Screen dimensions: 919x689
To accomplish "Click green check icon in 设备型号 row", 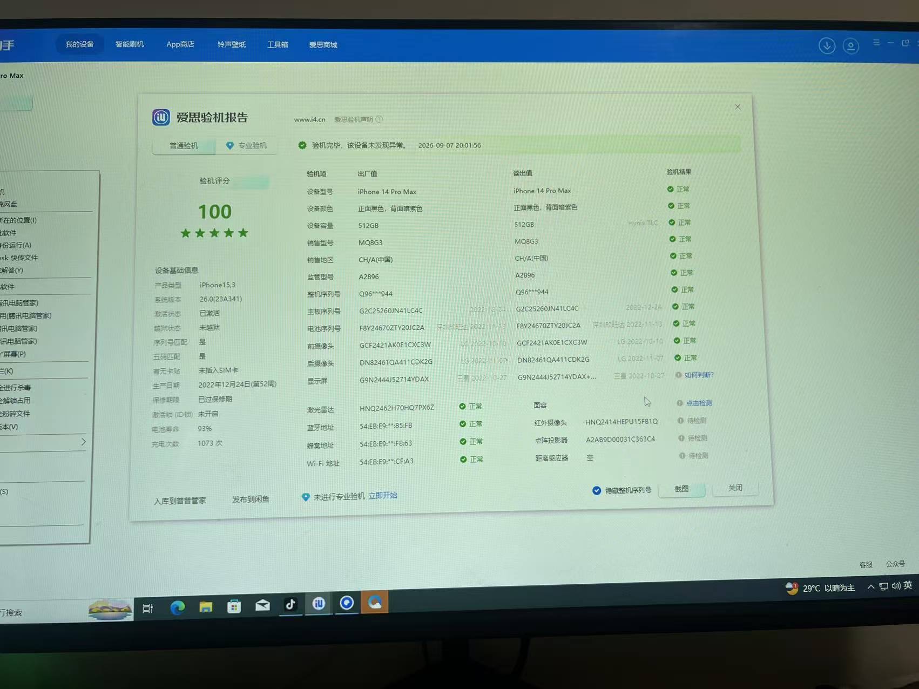I will coord(670,190).
